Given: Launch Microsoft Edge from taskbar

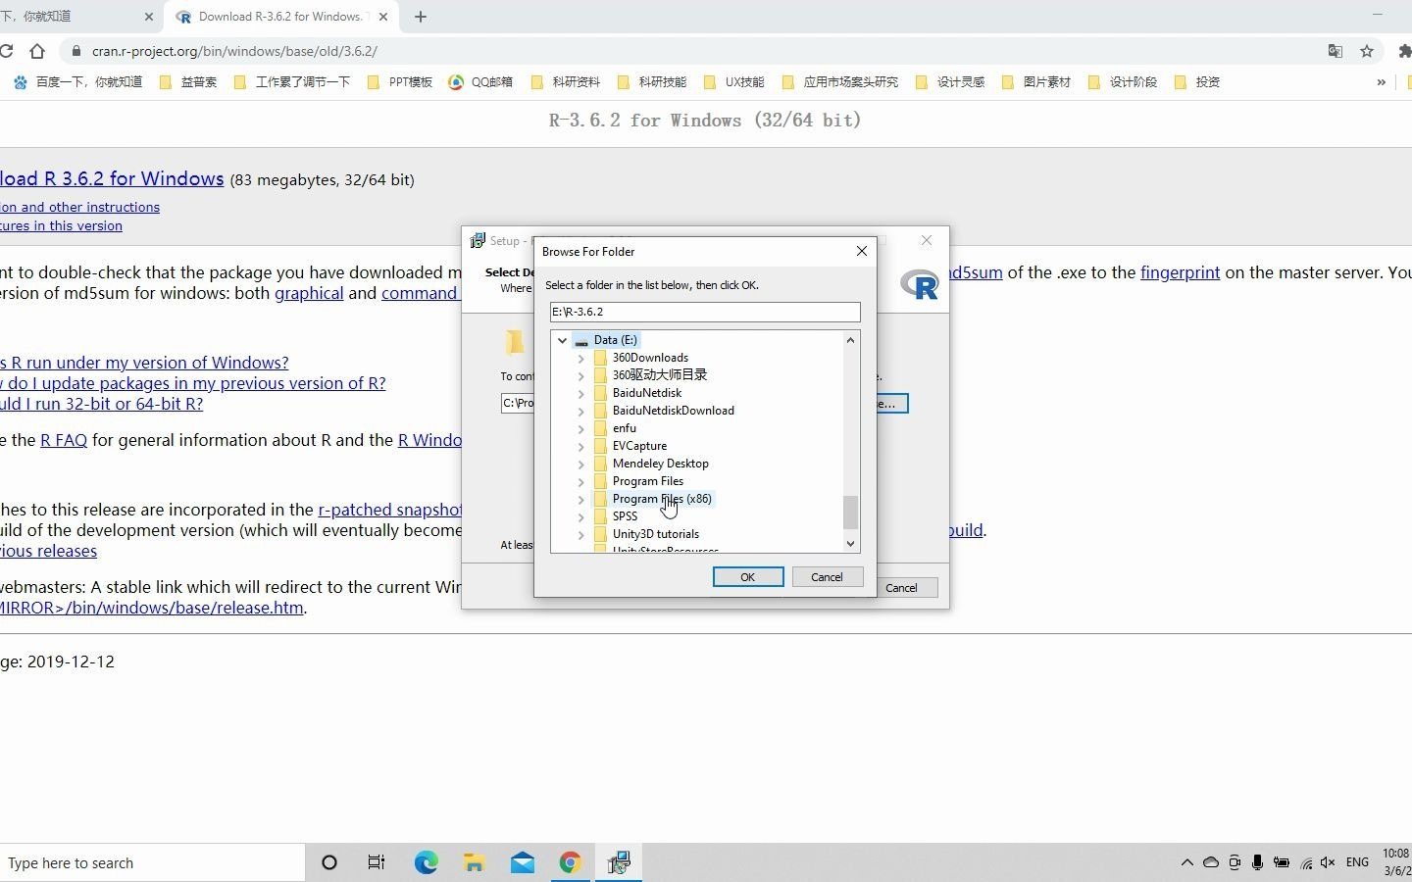Looking at the screenshot, I should point(426,863).
